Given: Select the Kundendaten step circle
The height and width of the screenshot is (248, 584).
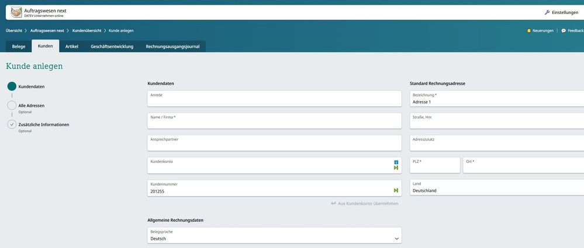Looking at the screenshot, I should (12, 86).
